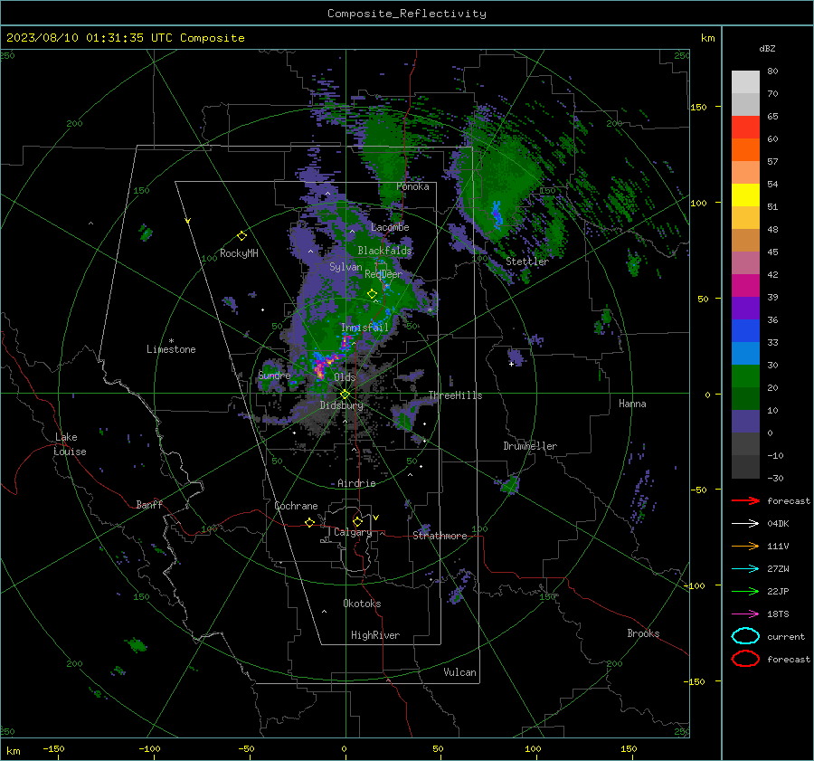Click the red forecast ellipse legend icon
The width and height of the screenshot is (814, 761).
point(745,659)
